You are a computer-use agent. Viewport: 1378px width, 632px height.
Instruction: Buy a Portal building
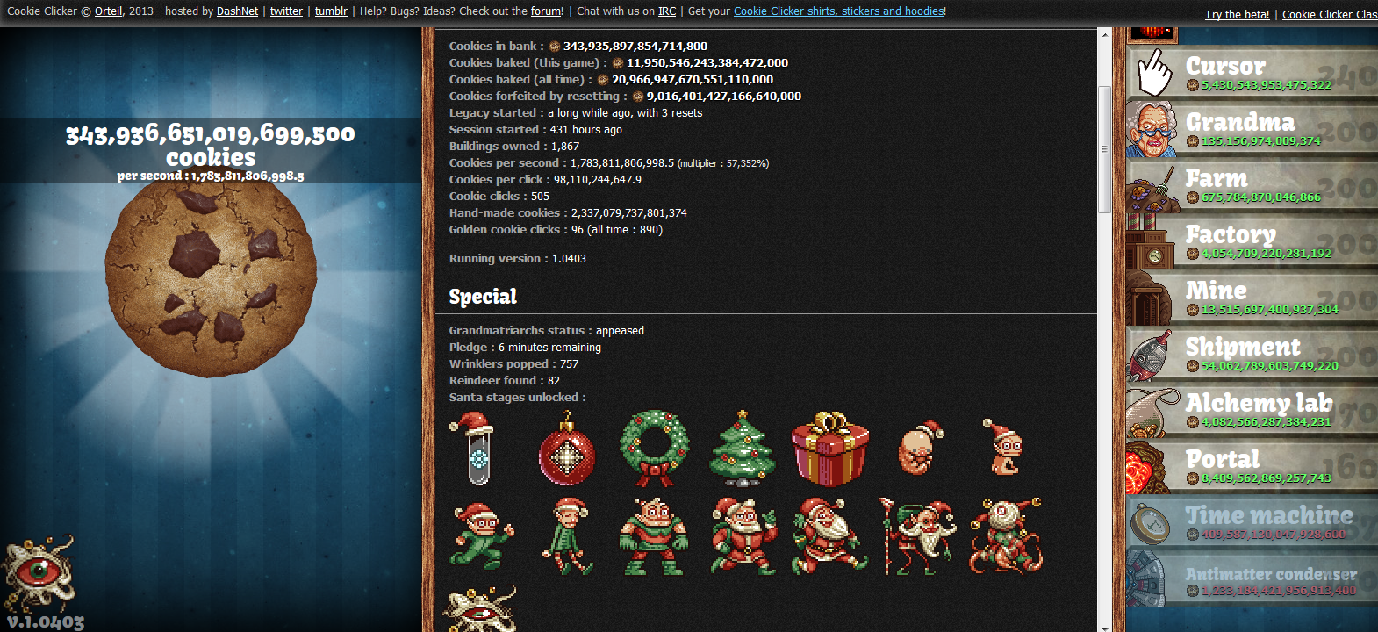click(1252, 467)
